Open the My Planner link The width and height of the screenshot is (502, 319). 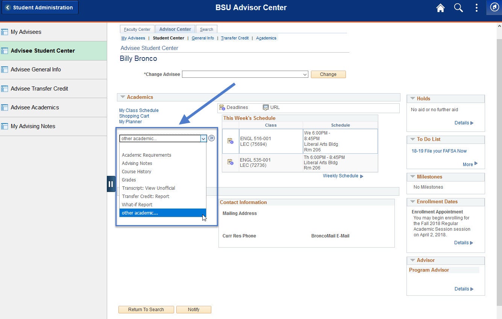coord(130,122)
